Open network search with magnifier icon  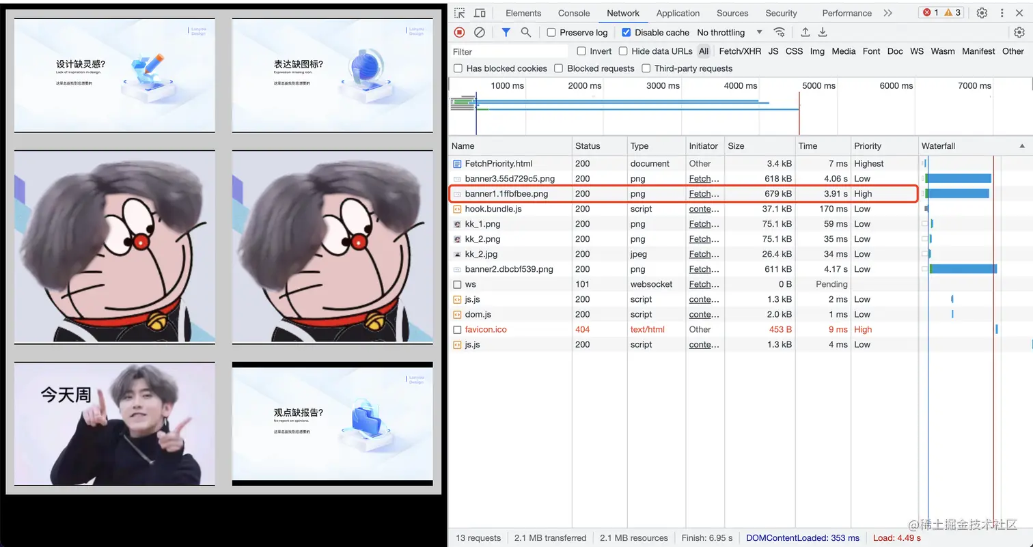[526, 32]
